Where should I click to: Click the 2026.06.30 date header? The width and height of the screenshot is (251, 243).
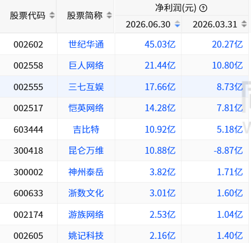(148, 24)
